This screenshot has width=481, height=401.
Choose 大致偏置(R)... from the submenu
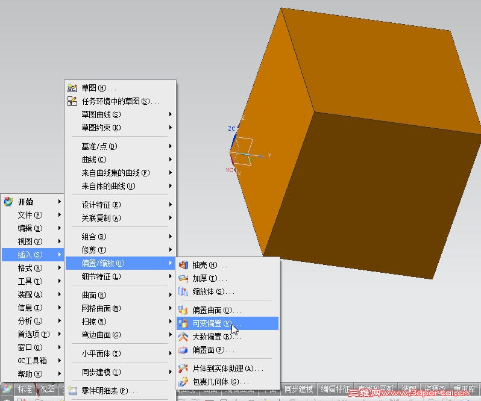[228, 337]
